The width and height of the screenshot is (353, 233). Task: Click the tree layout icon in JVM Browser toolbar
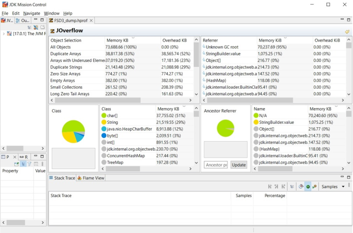29,27
